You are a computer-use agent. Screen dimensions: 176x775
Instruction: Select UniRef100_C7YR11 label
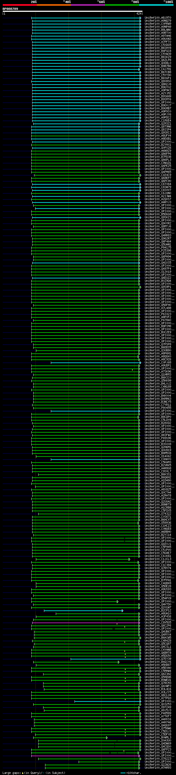[x=158, y=405]
